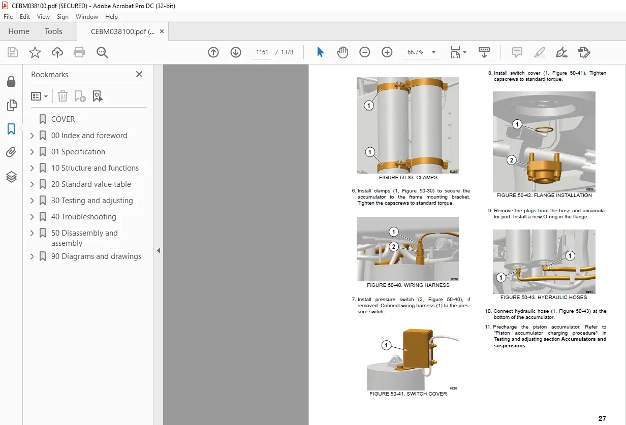Select the CEBM038100.pdf document tab
The width and height of the screenshot is (626, 425).
(122, 31)
